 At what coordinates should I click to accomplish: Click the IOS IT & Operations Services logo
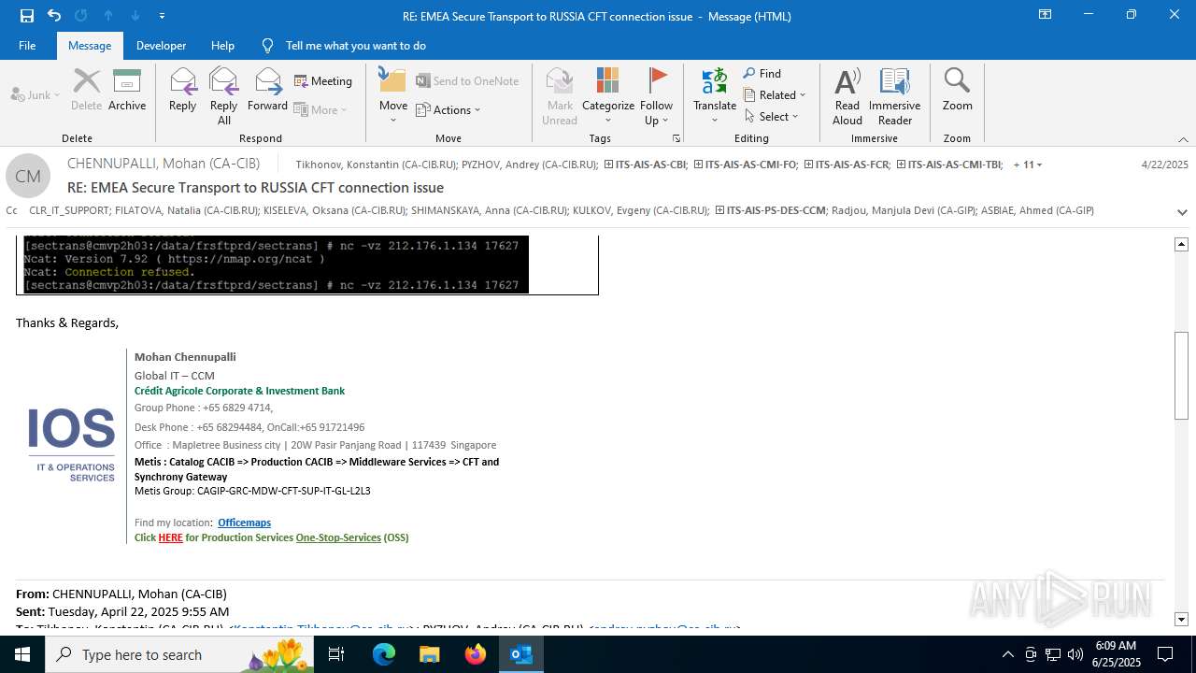[x=71, y=445]
